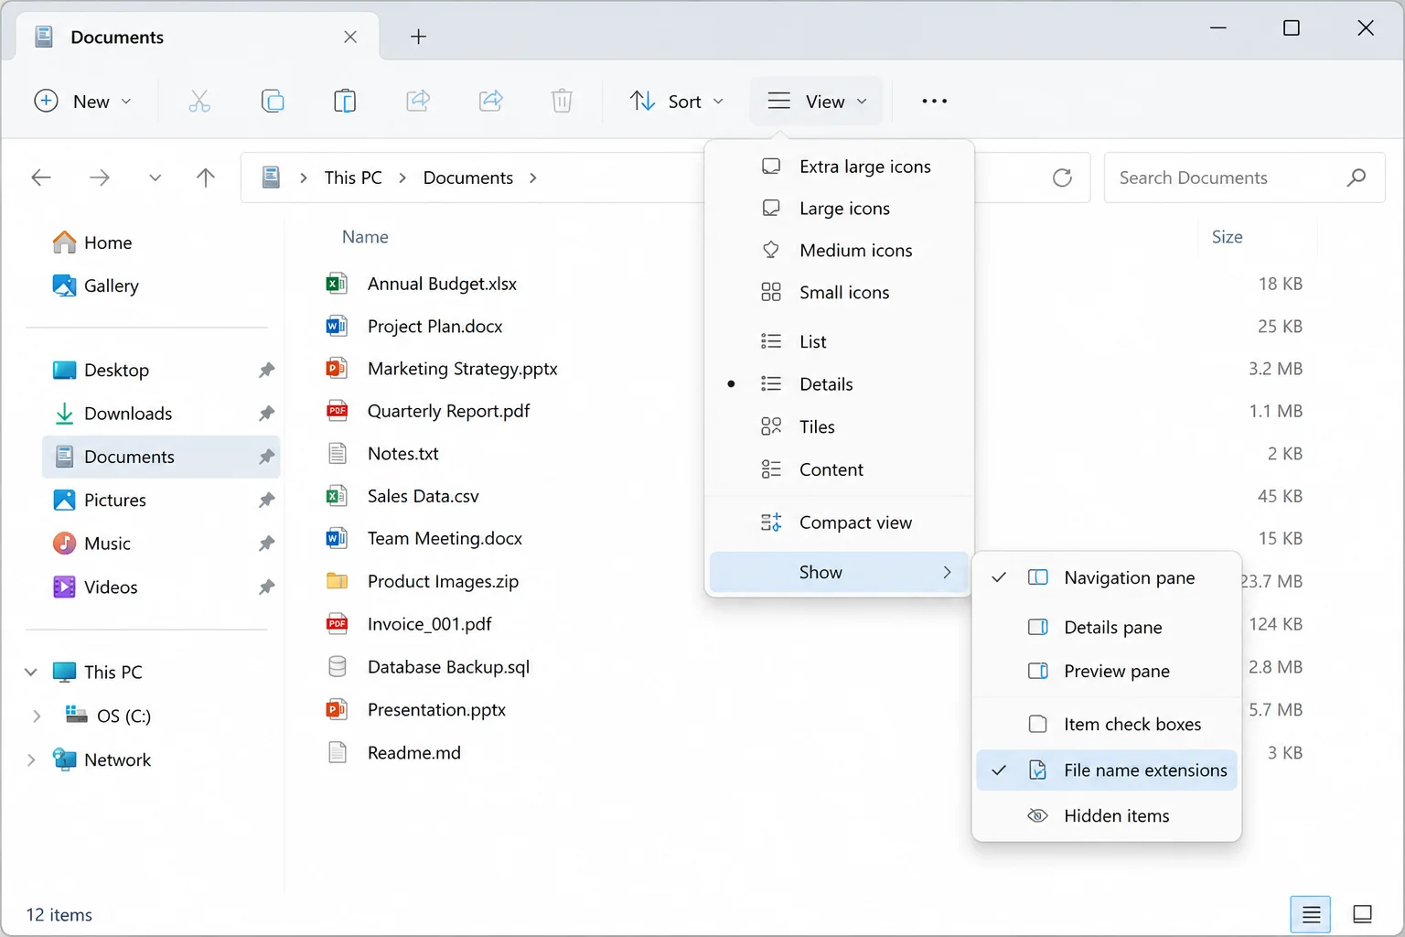Screen dimensions: 1405x937
Task: Toggle the Preview pane option
Action: [1107, 672]
